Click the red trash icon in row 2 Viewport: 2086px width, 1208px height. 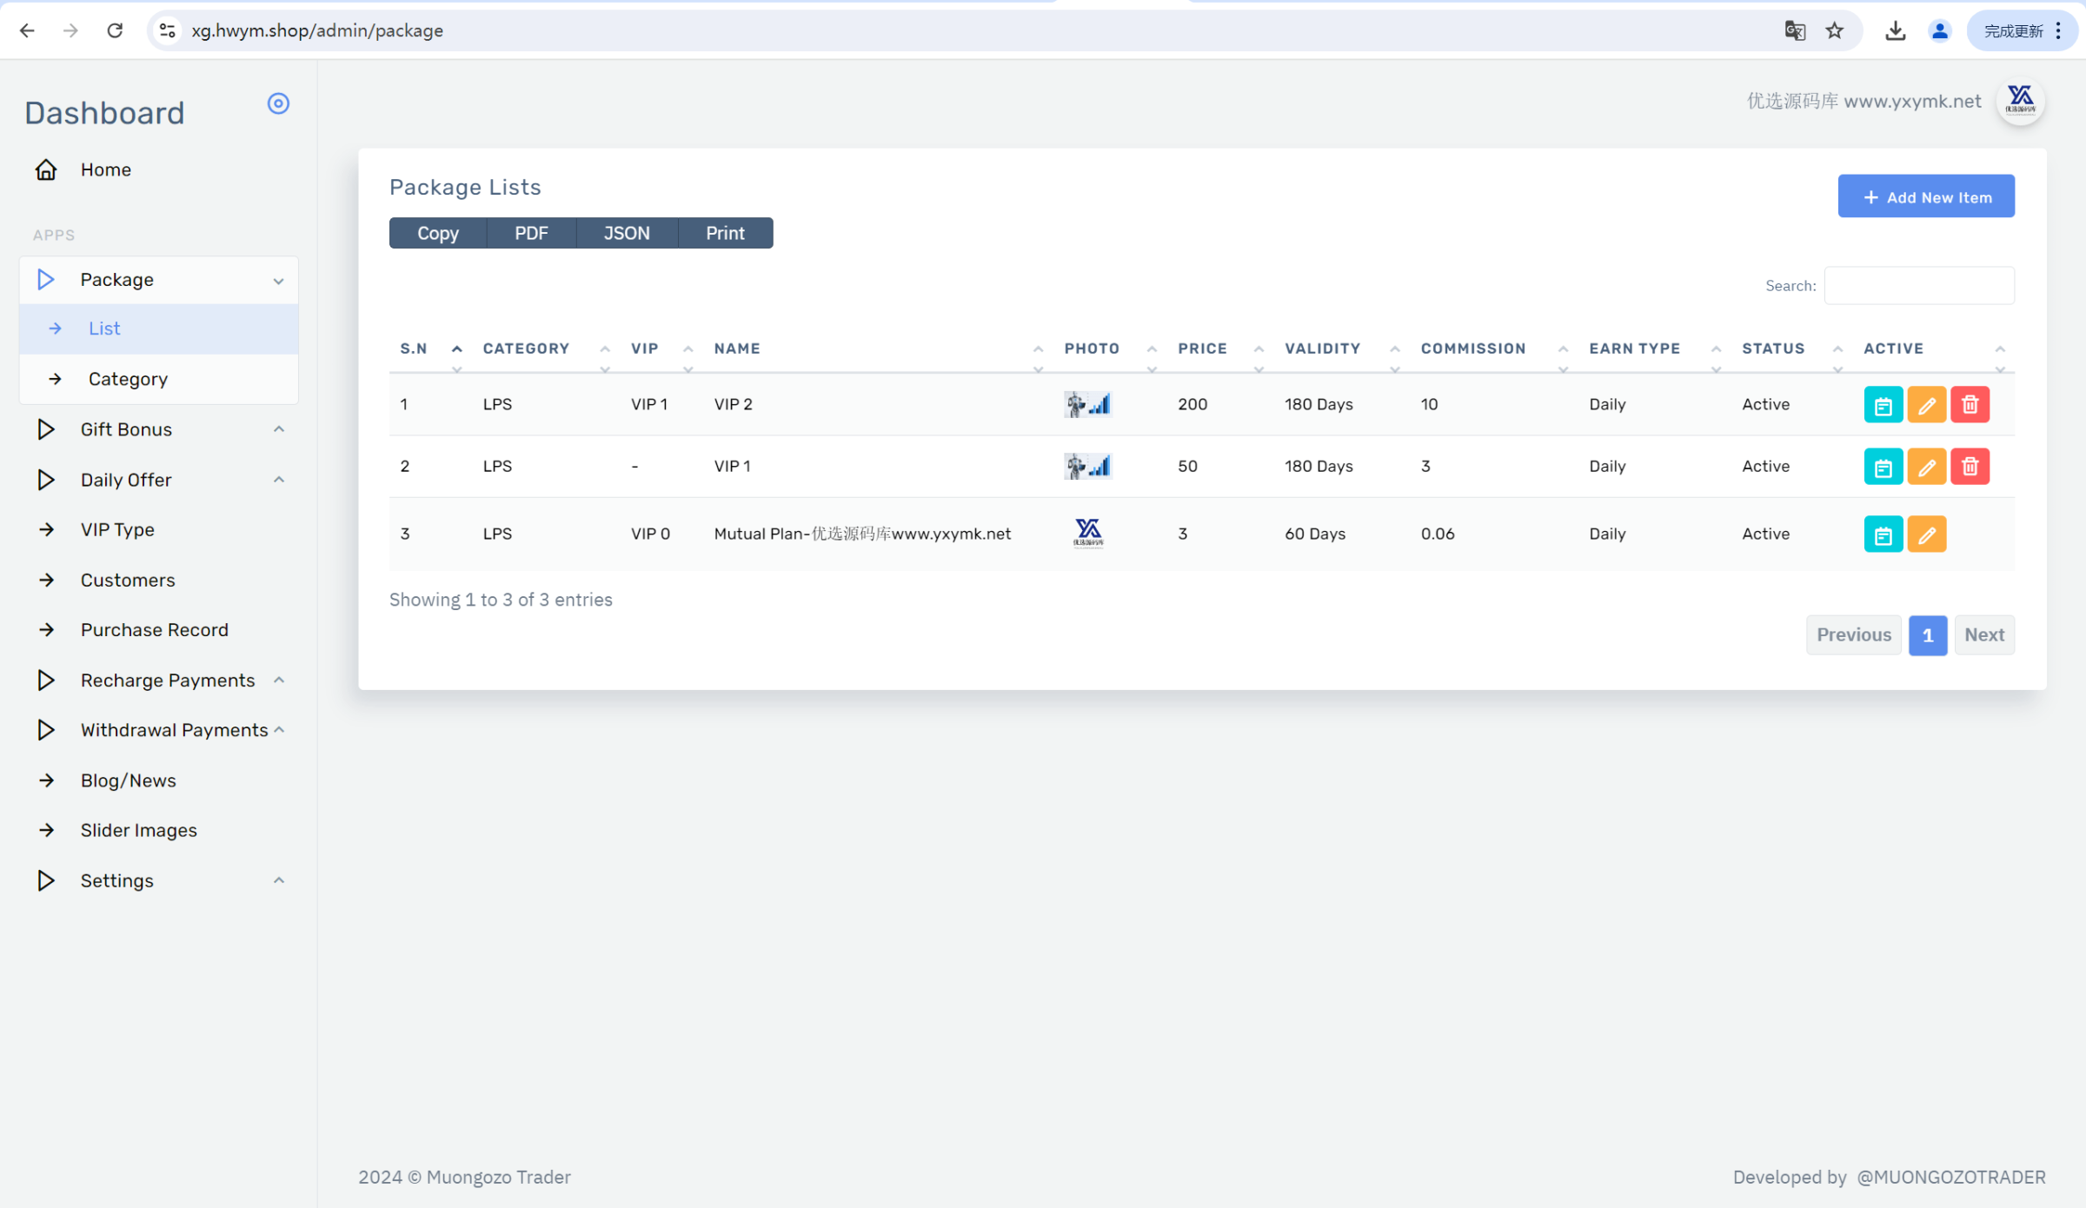click(x=1970, y=467)
